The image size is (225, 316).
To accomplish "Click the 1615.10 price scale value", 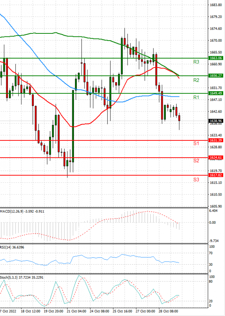I will pos(216,183).
